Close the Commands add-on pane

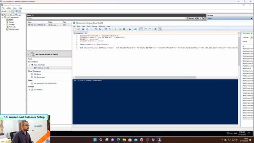point(252,33)
